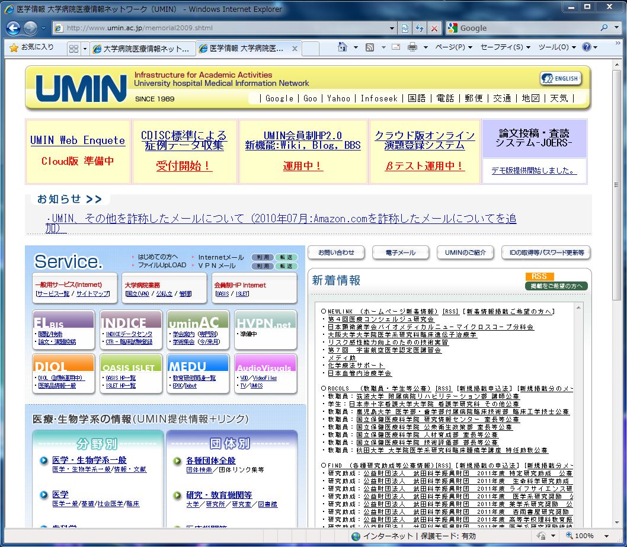Screen dimensions: 627x547
Task: Click the Read Mail envelope icon
Action: tap(395, 47)
